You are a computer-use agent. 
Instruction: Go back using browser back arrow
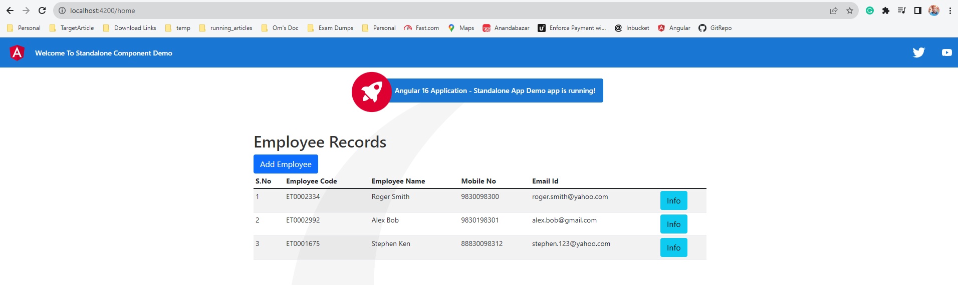10,10
